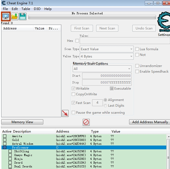
Task: Open the Table menu
Action: pyautogui.click(x=26, y=9)
